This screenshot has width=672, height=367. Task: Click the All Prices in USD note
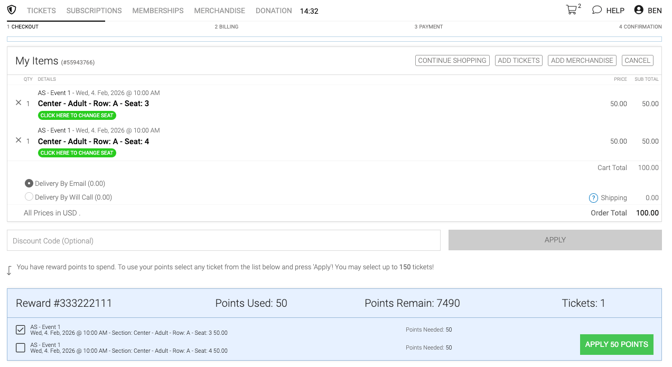point(52,213)
